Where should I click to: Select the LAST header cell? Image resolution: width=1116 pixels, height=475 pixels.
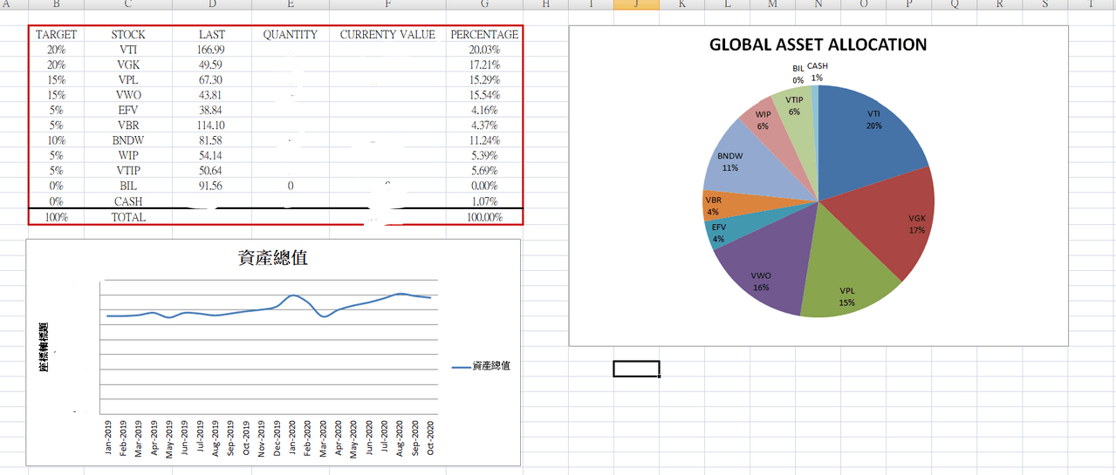[212, 35]
